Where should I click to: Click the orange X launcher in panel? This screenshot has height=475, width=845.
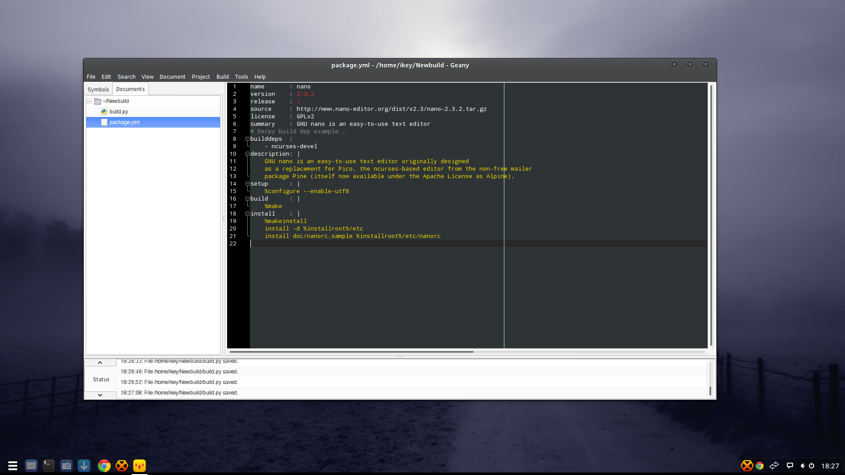click(122, 465)
